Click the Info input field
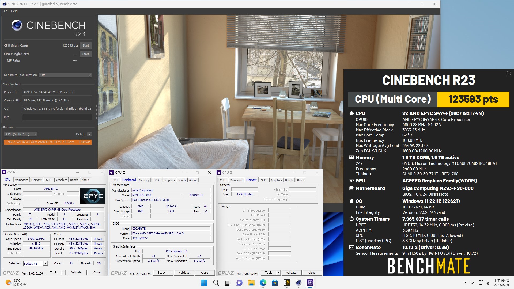514x289 pixels. (57, 117)
